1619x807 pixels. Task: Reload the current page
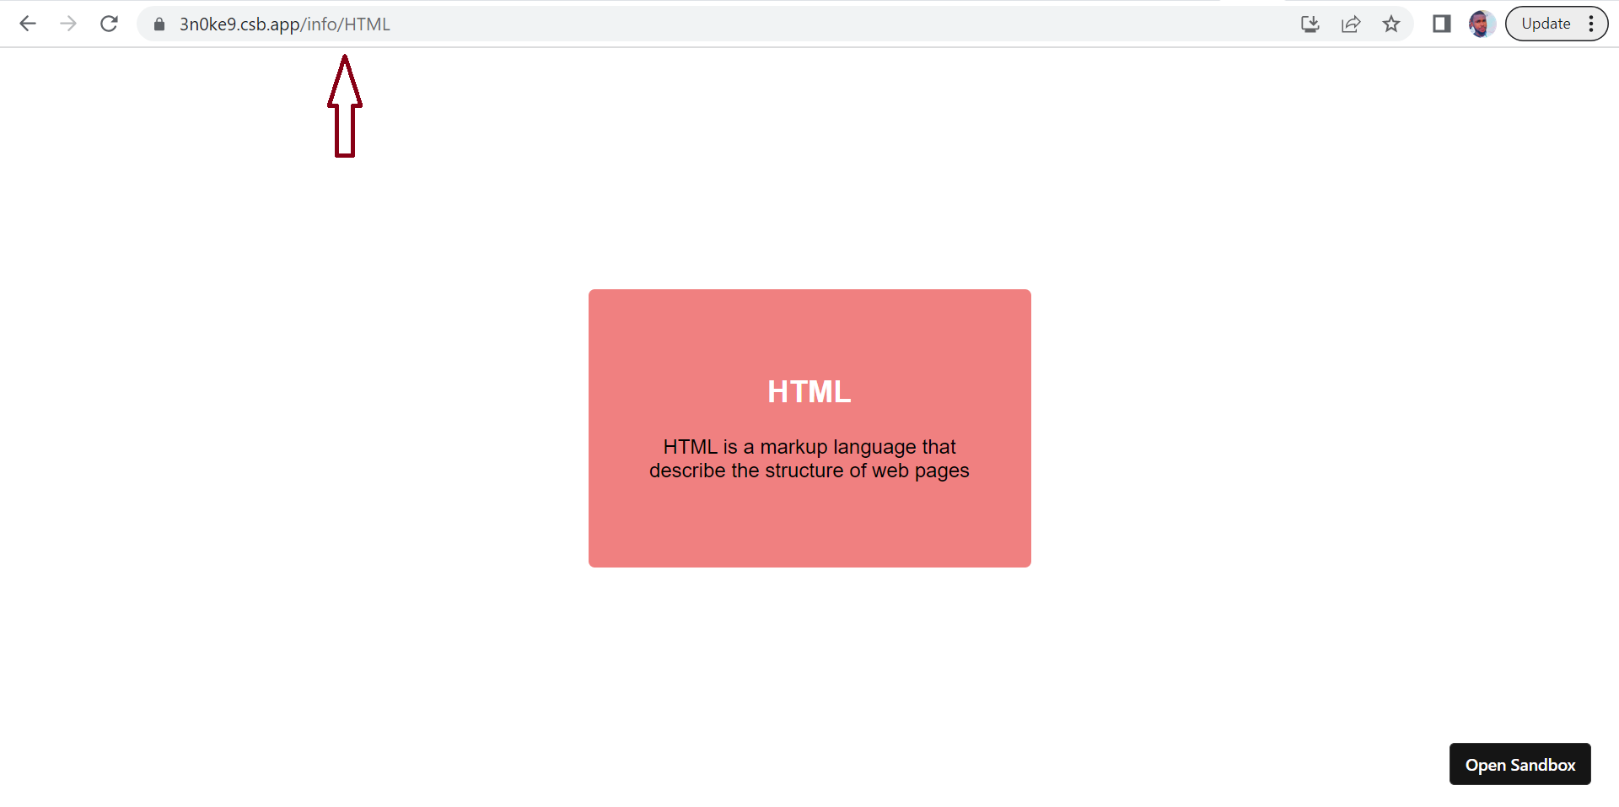(109, 24)
